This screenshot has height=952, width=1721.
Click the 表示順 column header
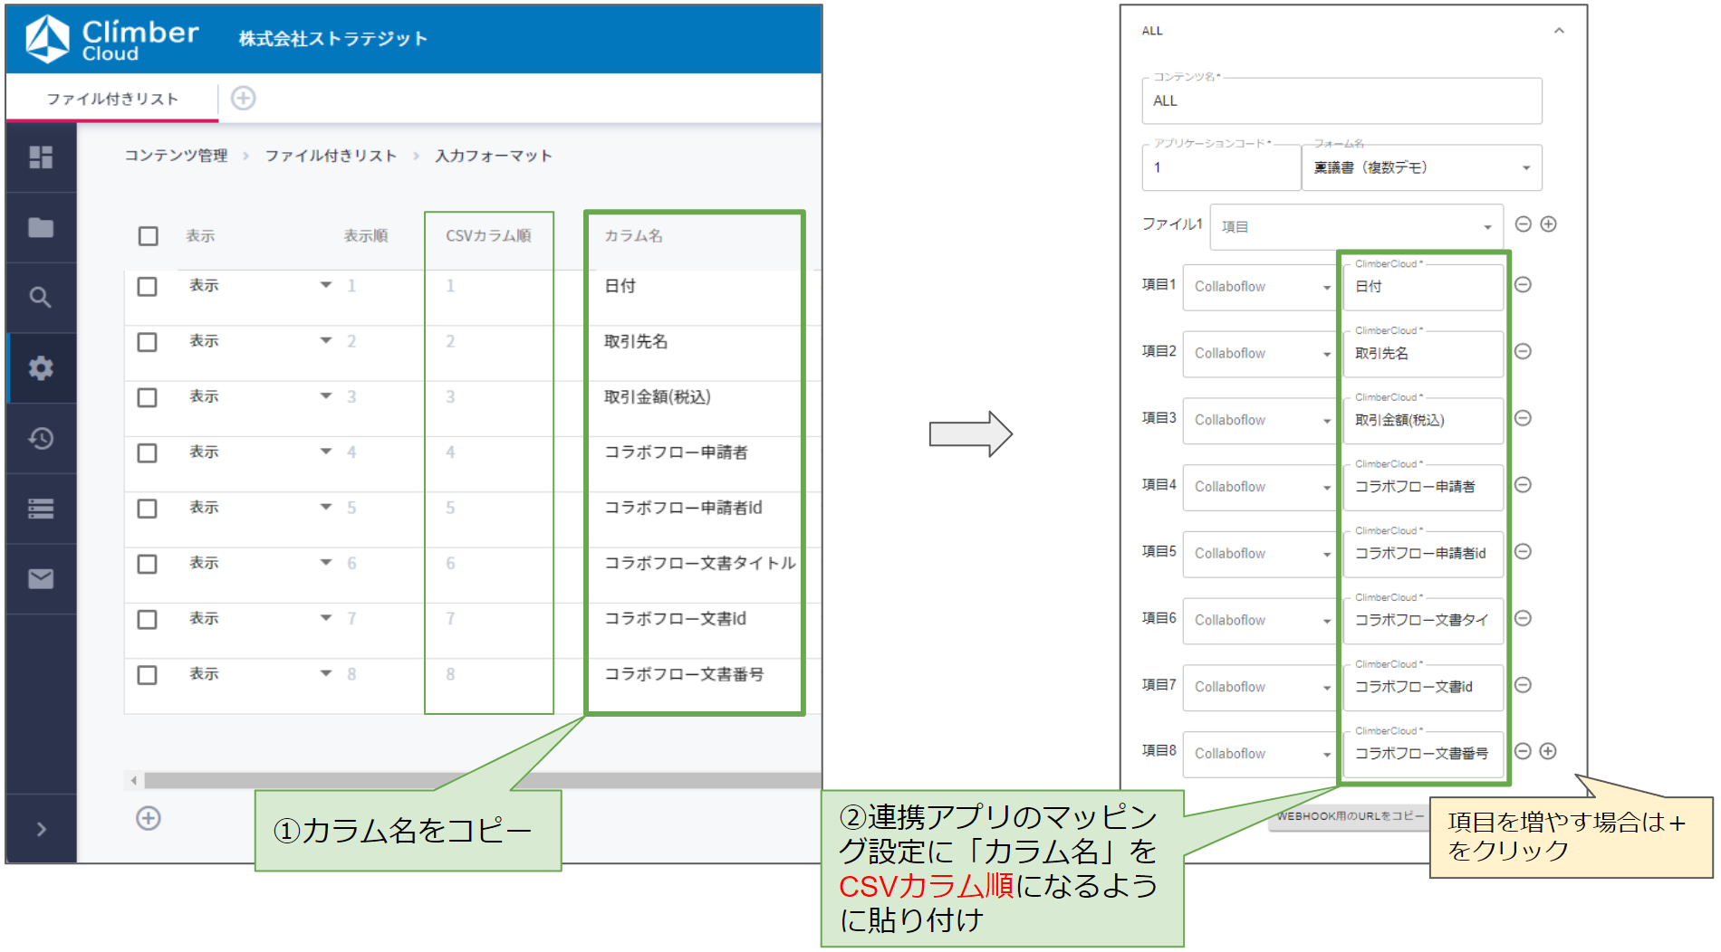coord(365,236)
